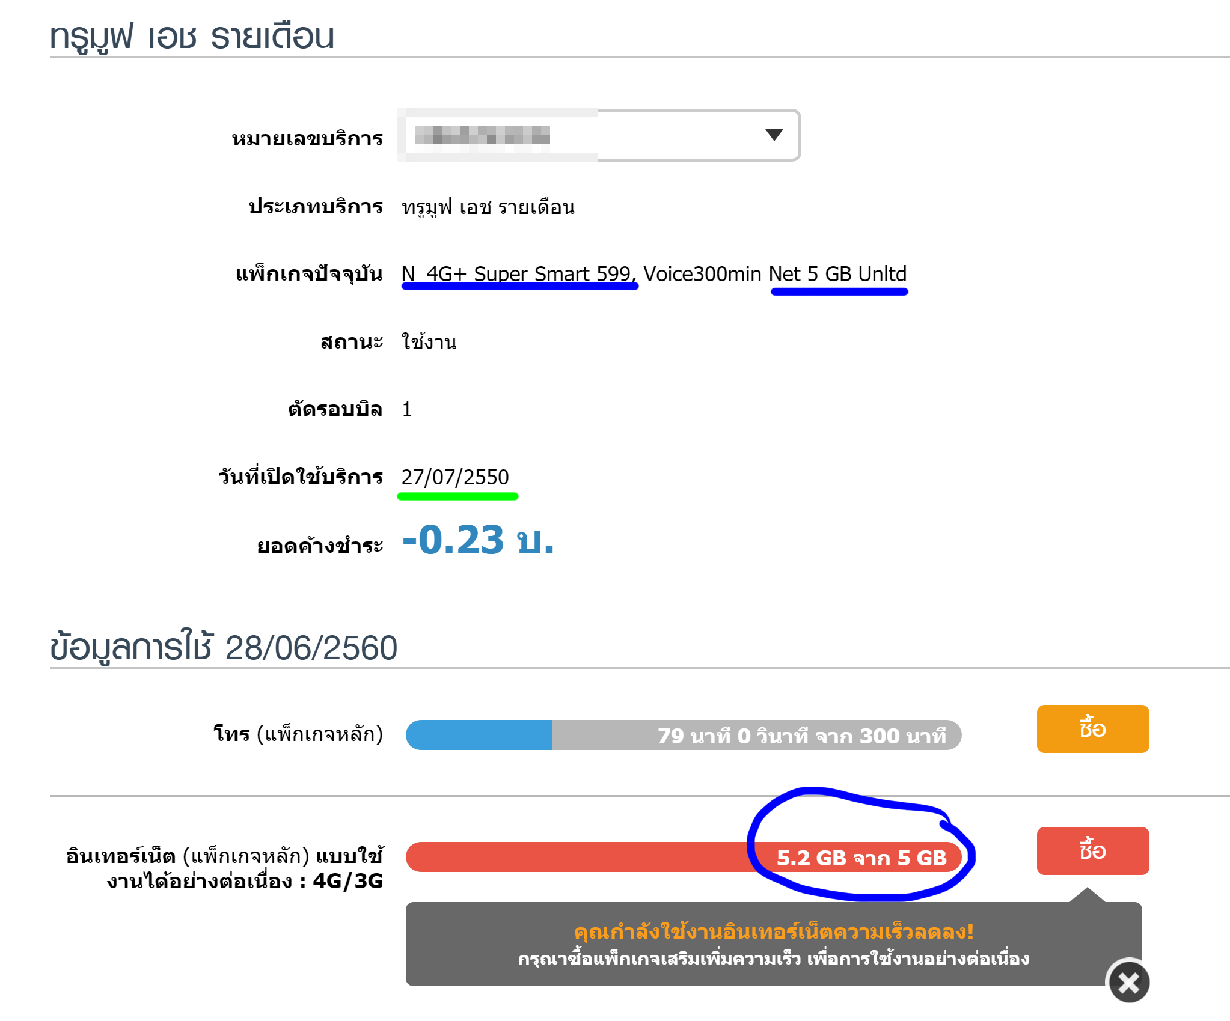Click the gray remaining call minutes bar
Viewport: 1230px width, 1021px height.
tap(601, 735)
